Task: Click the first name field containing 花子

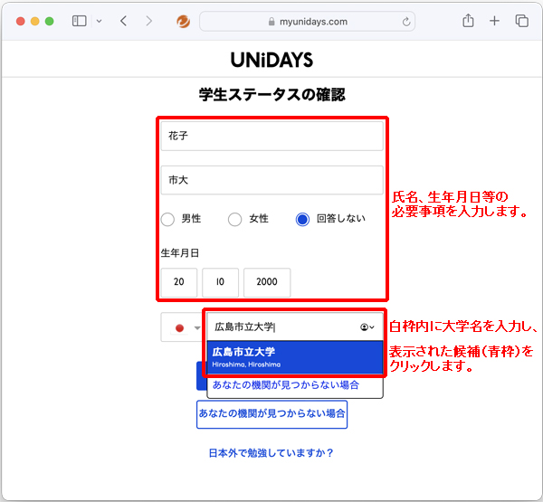Action: [x=271, y=136]
